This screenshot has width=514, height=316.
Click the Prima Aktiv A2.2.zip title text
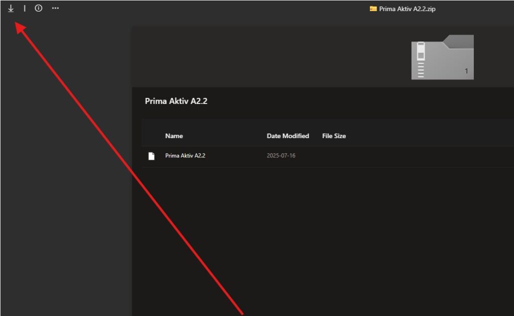click(407, 9)
